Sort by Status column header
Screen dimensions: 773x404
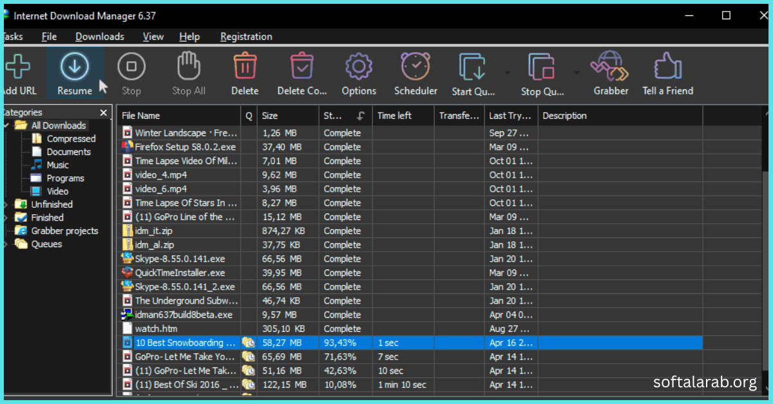tap(346, 116)
